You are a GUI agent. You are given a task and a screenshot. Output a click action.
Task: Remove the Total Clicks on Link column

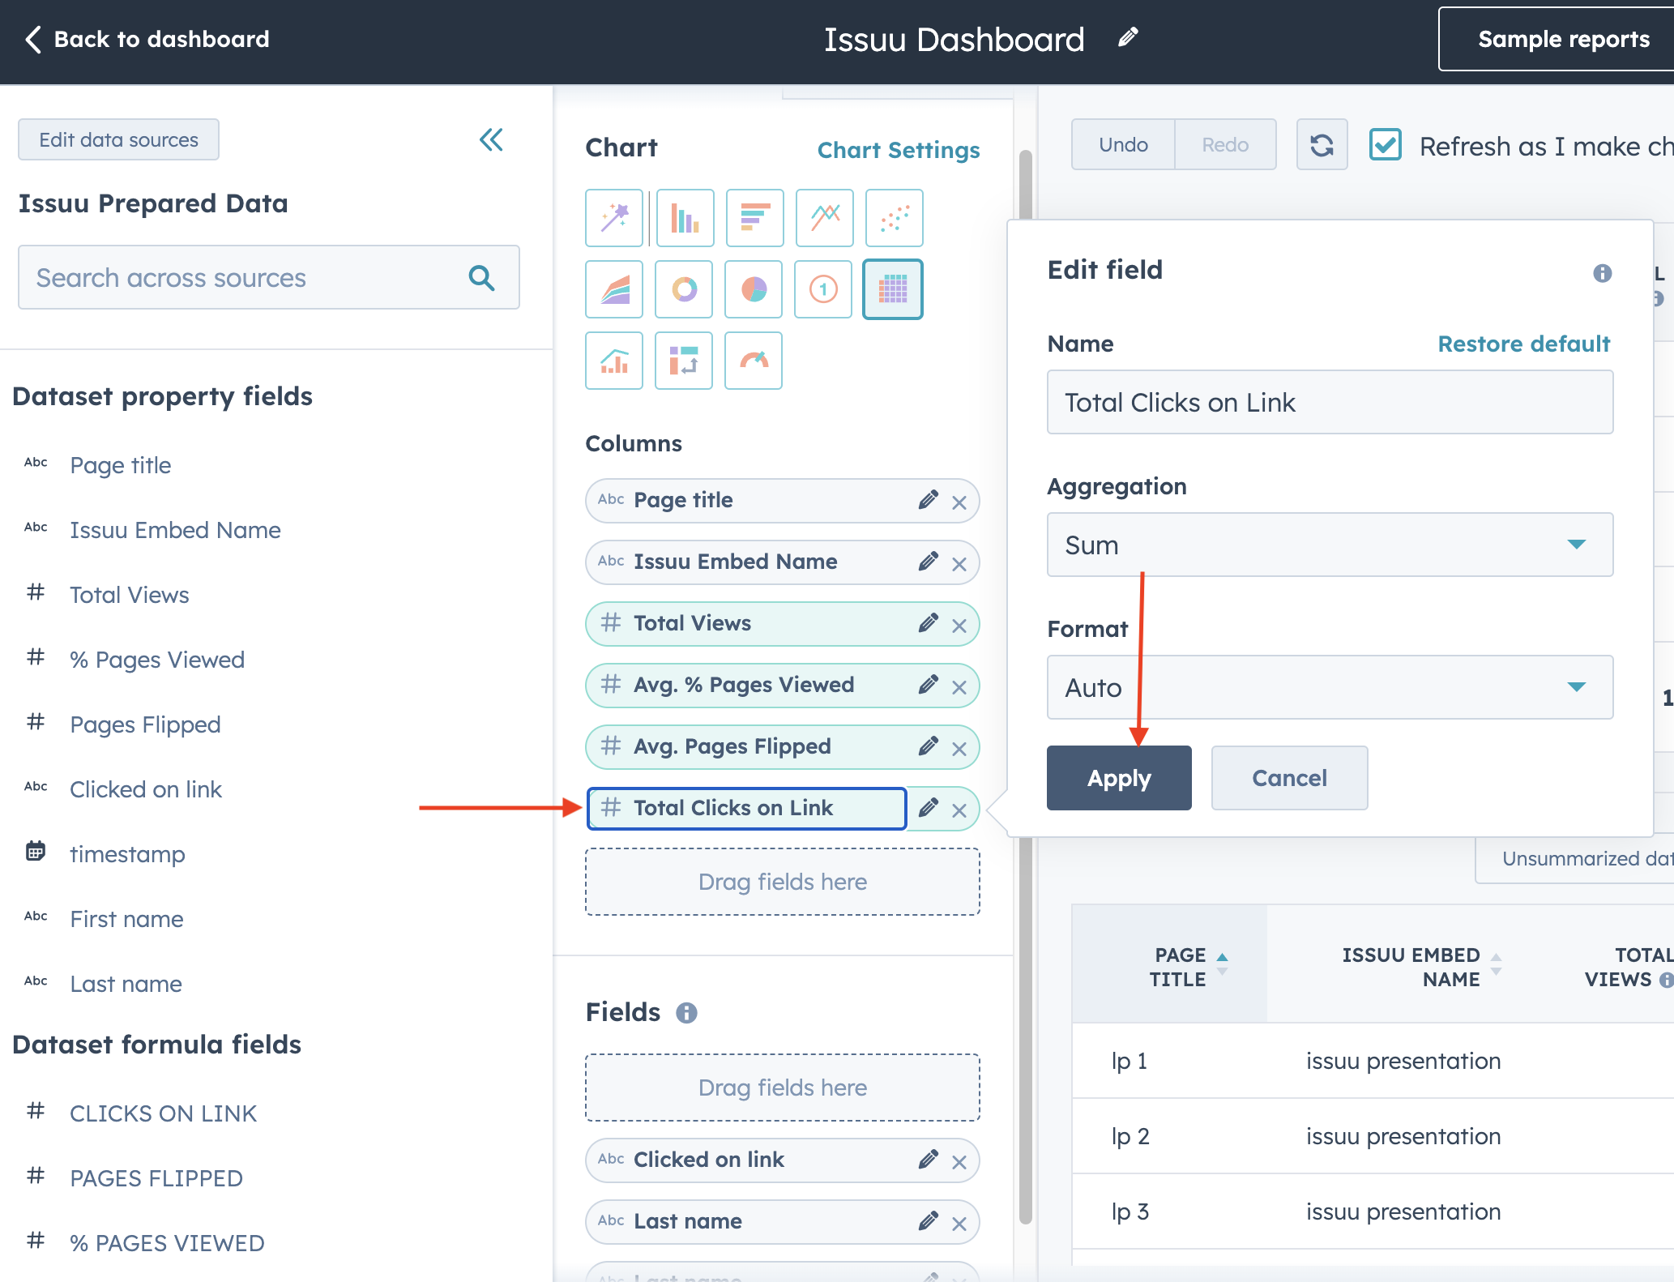[959, 810]
